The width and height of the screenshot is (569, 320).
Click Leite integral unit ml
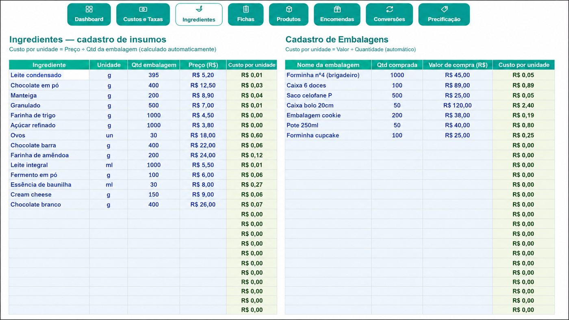[109, 165]
